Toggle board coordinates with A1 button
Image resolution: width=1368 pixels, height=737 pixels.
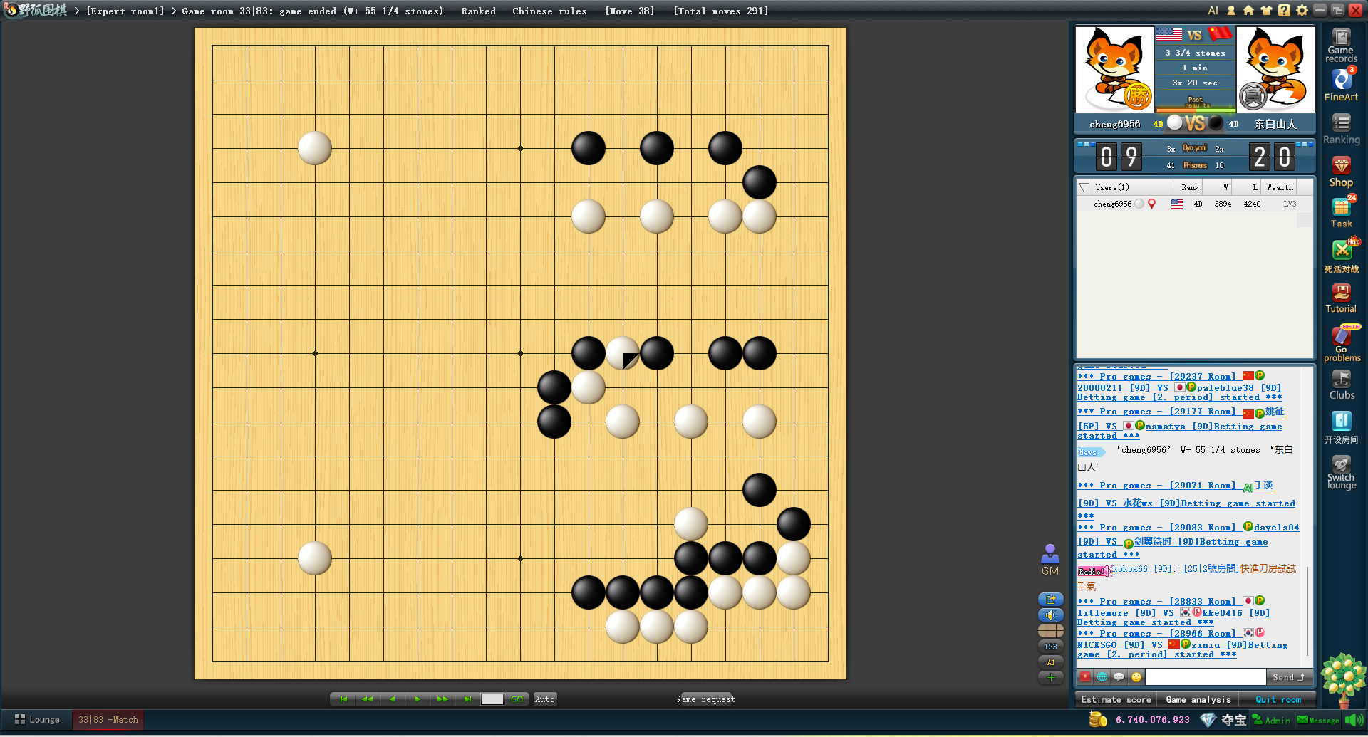(1051, 662)
